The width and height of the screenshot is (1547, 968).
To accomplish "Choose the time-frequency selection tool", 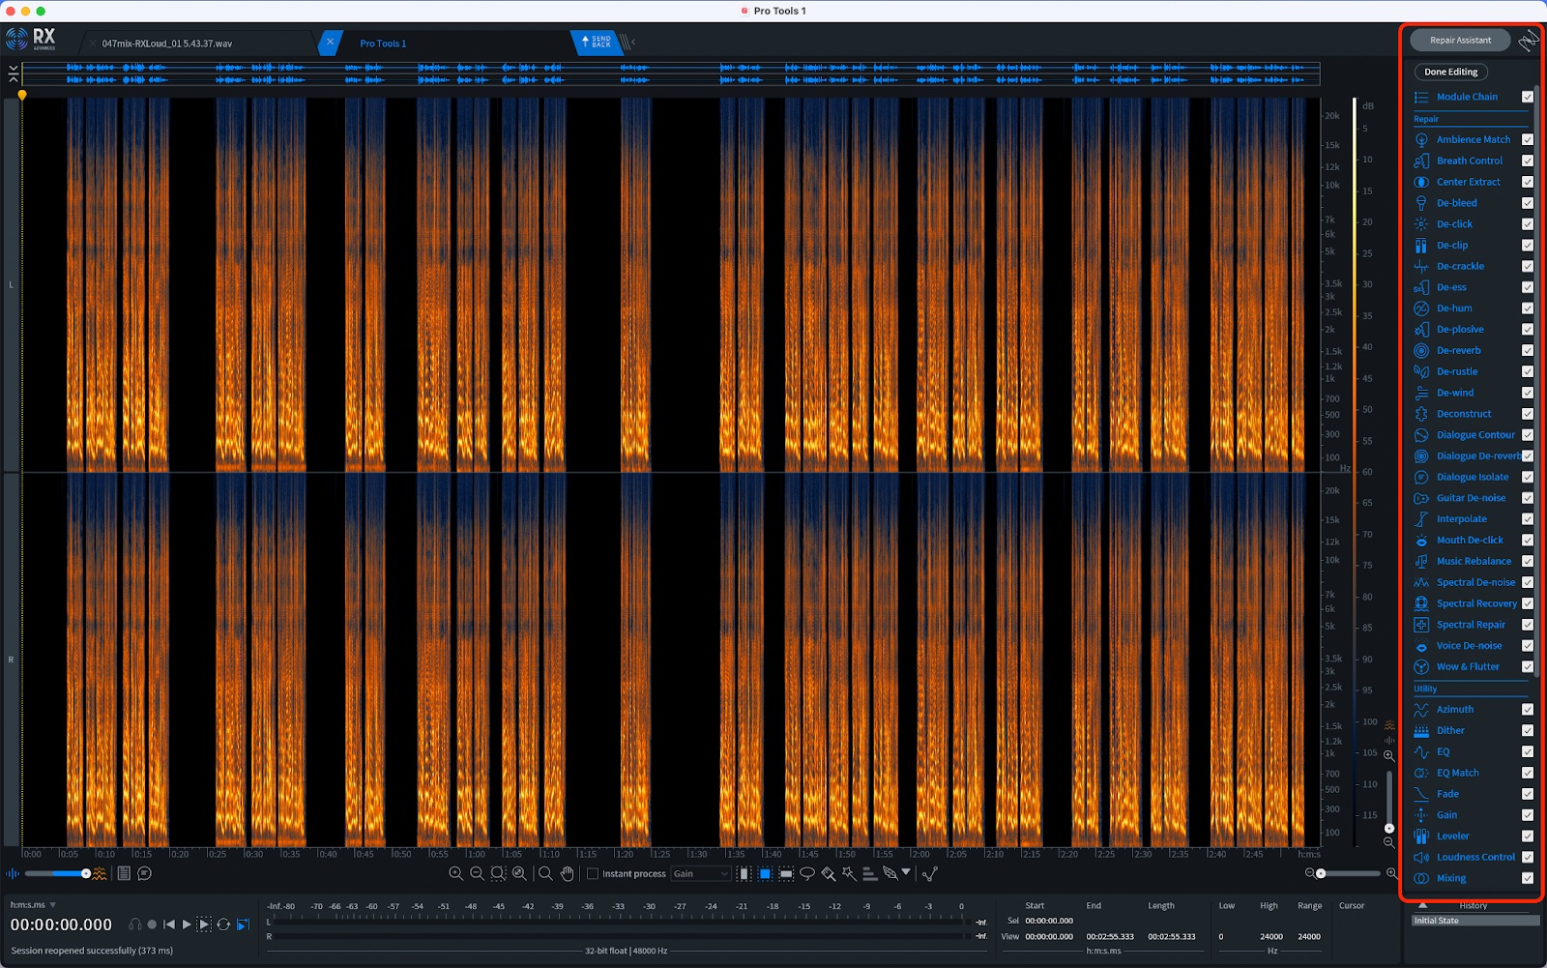I will point(765,873).
